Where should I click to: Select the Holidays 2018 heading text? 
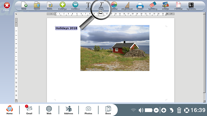click(x=66, y=28)
